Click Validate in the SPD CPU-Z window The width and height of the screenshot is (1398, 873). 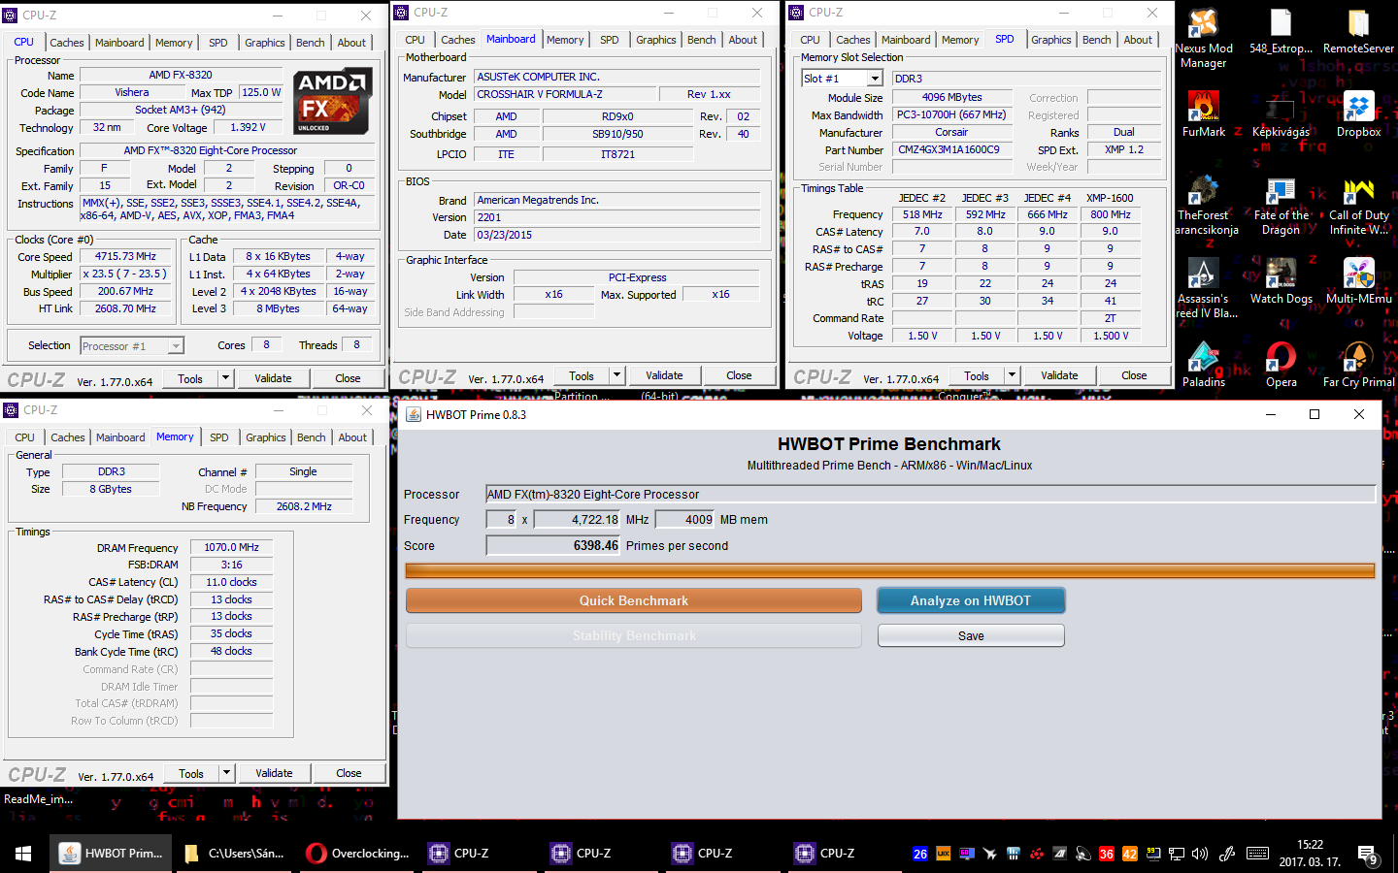1059,375
